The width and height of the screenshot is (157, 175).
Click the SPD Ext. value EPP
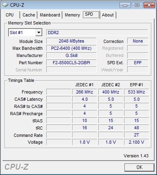pyautogui.click(x=138, y=63)
